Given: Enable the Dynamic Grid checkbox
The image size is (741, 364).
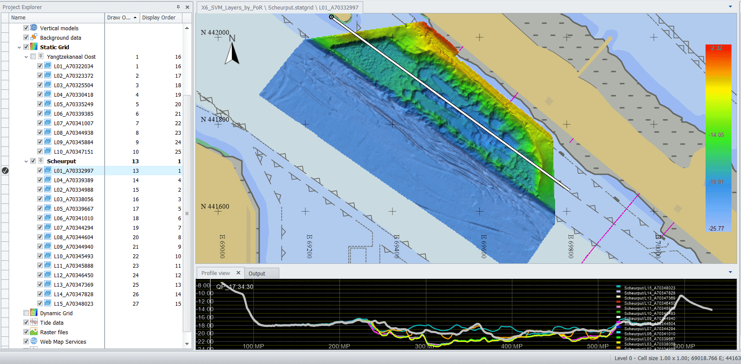Looking at the screenshot, I should (26, 313).
